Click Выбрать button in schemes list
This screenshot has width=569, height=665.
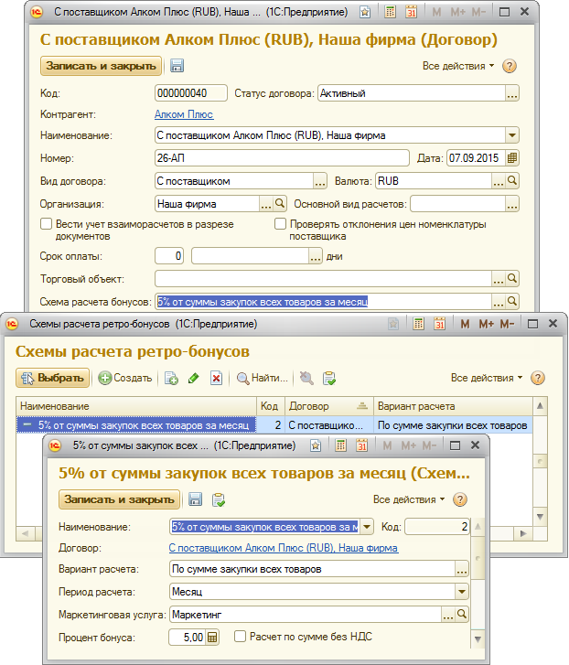[x=52, y=378]
